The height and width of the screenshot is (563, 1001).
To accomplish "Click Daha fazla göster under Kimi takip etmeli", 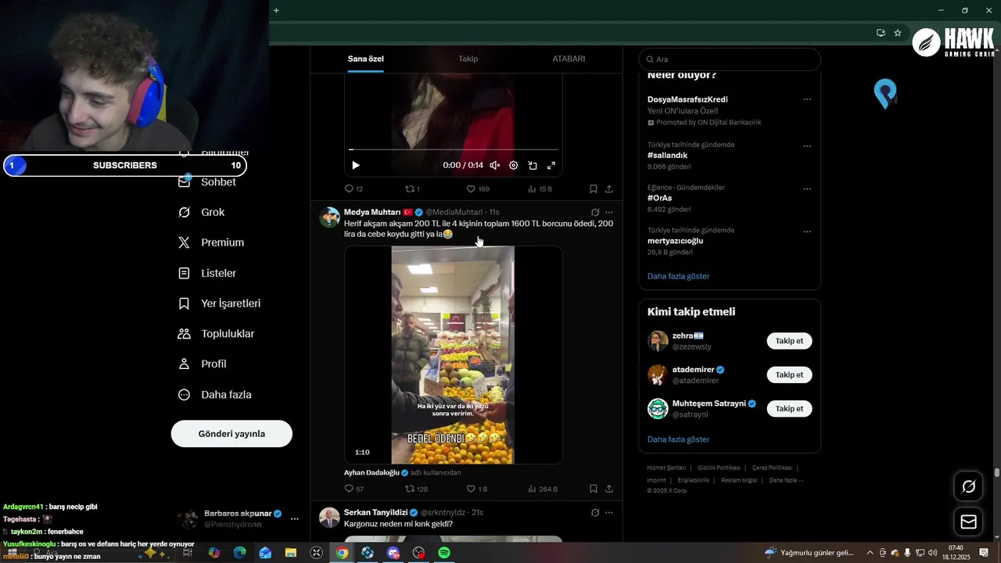I will point(678,439).
